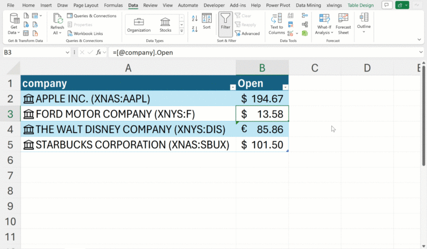Open the Comments pane icon
Viewport: 427px width, 249px height.
pyautogui.click(x=386, y=5)
